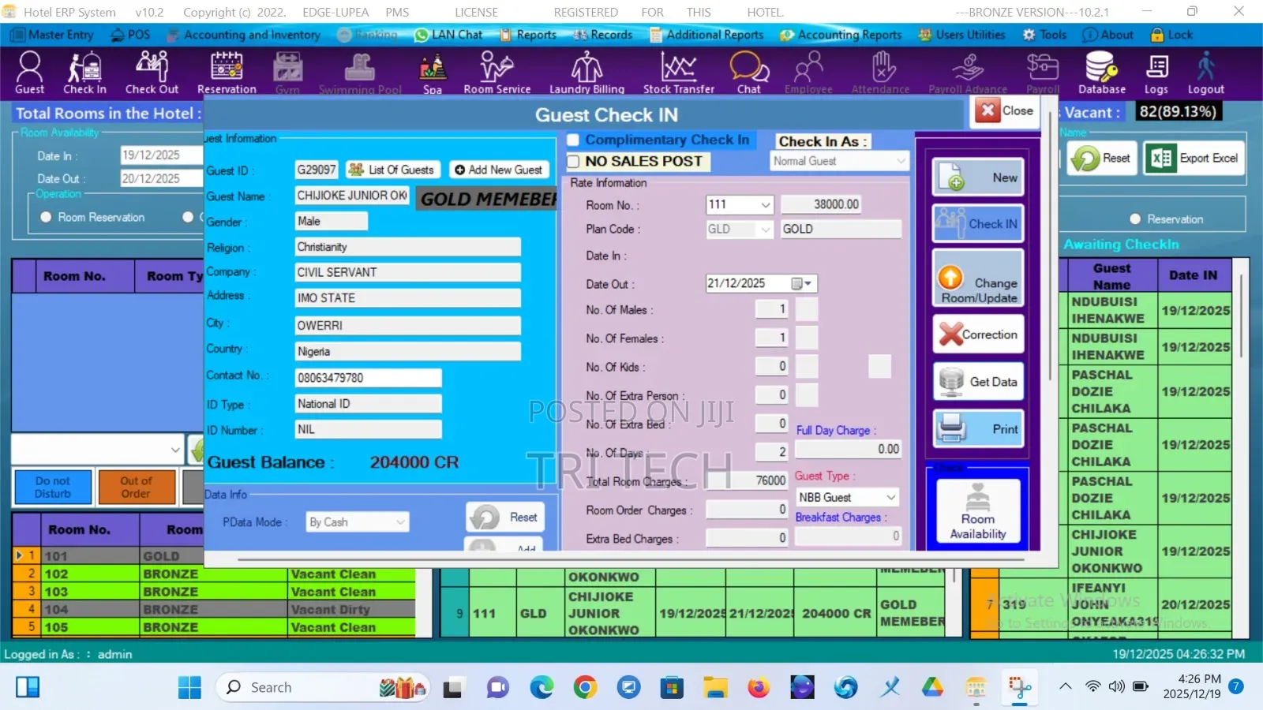Image resolution: width=1263 pixels, height=710 pixels.
Task: Open the Spa module icon
Action: 432,73
